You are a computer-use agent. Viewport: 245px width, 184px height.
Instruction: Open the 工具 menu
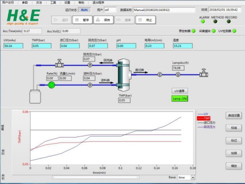[x=53, y=2]
